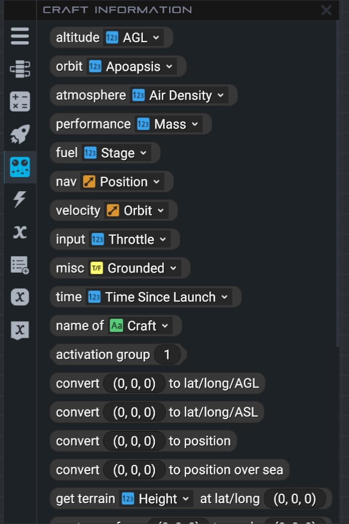Pick the convert to position over sea block

pos(169,470)
